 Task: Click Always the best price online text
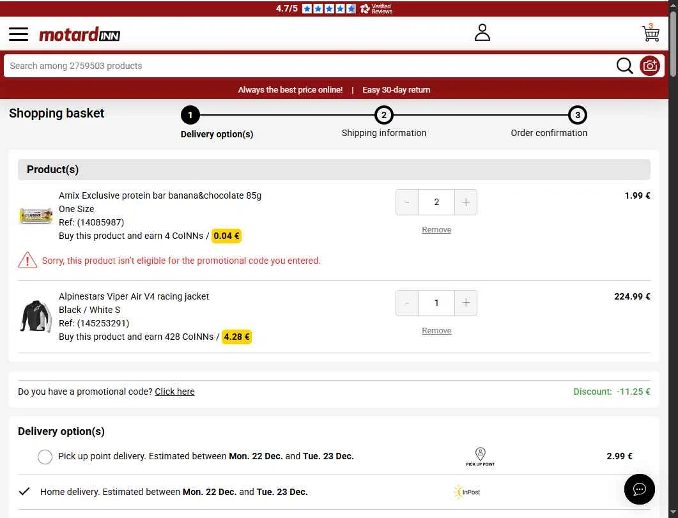point(290,90)
